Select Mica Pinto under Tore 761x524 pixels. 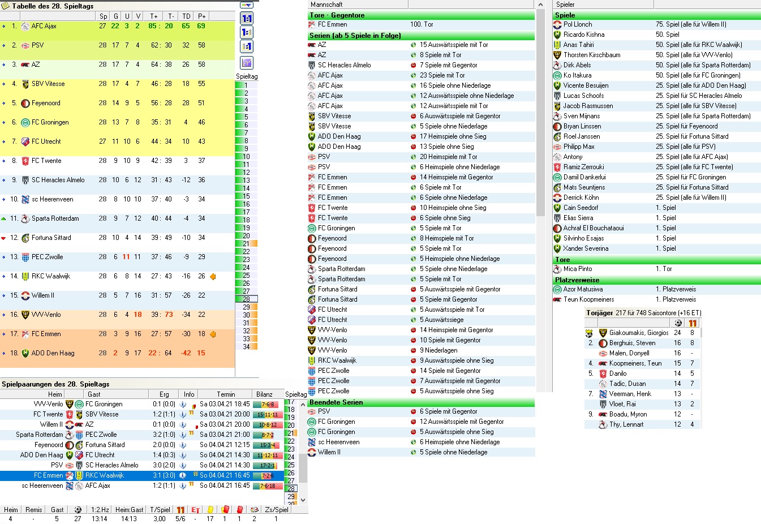[x=656, y=269]
